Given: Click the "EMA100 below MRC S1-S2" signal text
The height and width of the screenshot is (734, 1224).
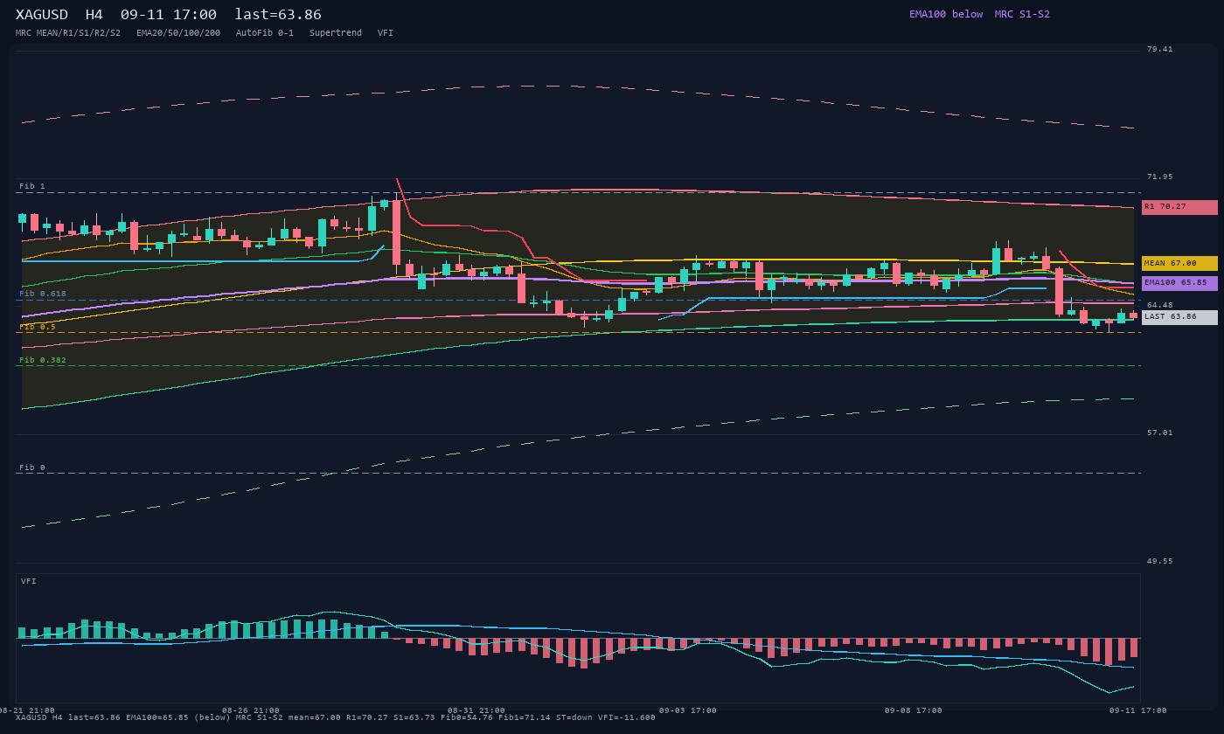Looking at the screenshot, I should click(x=979, y=14).
